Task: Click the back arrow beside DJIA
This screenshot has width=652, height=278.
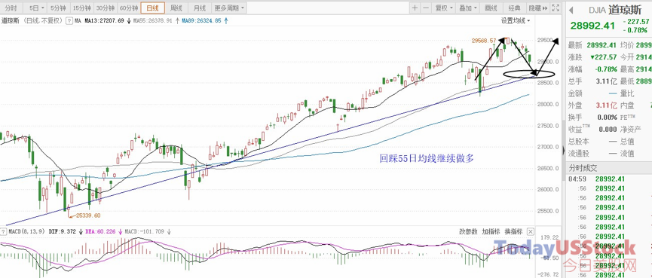Action: [x=571, y=10]
